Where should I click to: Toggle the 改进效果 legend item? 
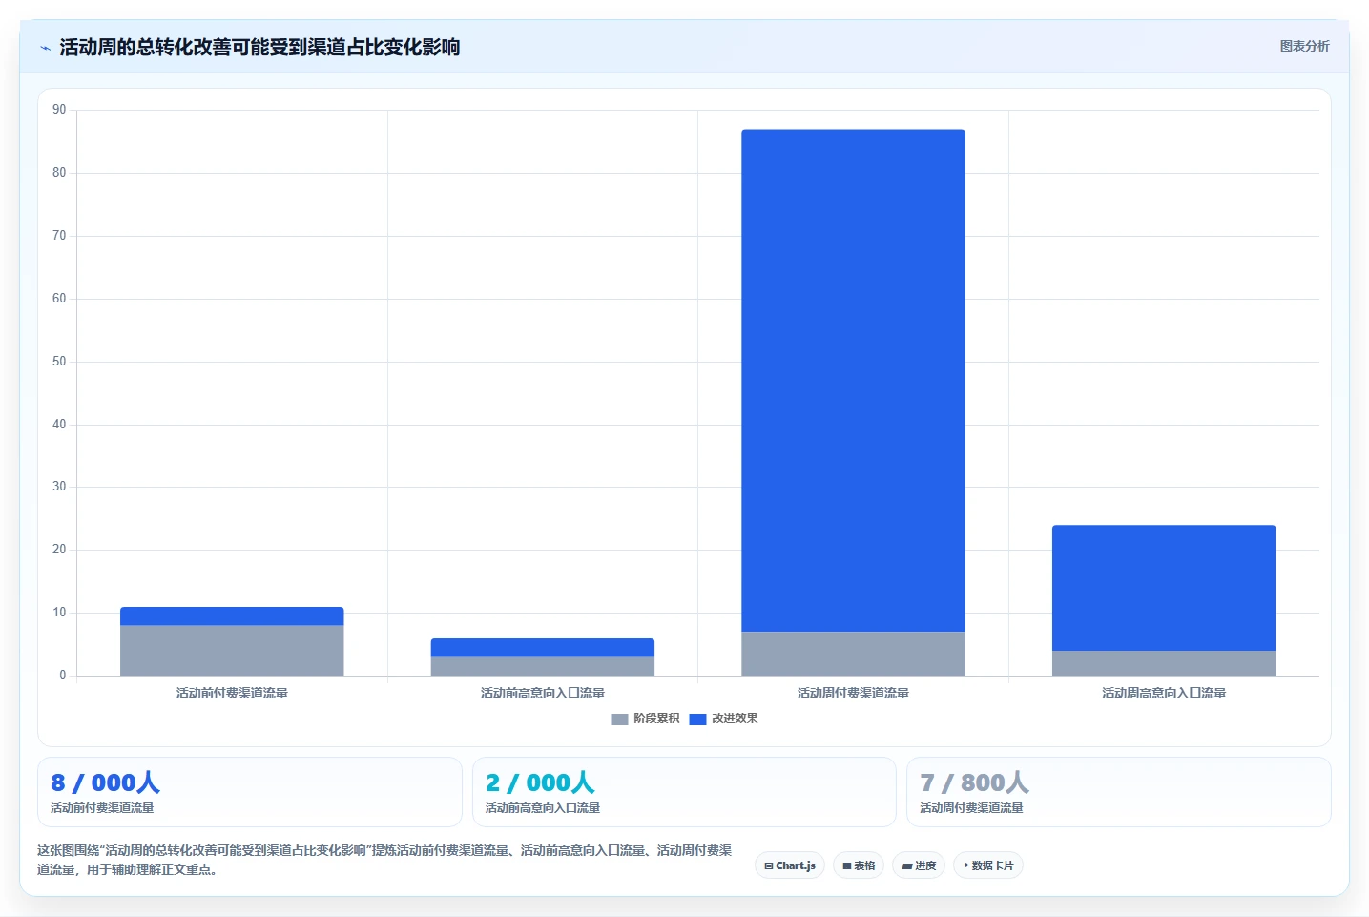coord(723,719)
